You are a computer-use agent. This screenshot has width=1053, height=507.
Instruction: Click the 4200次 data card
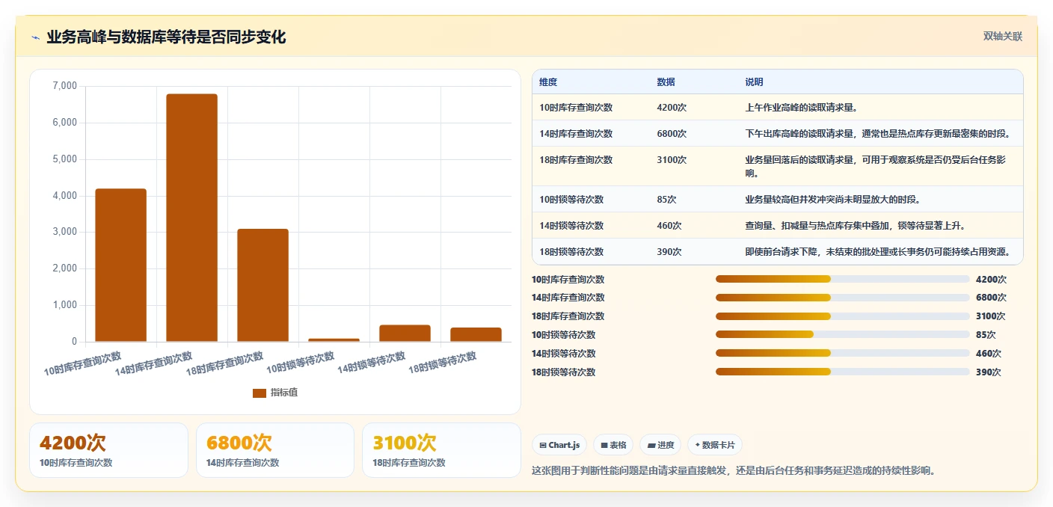coord(108,450)
